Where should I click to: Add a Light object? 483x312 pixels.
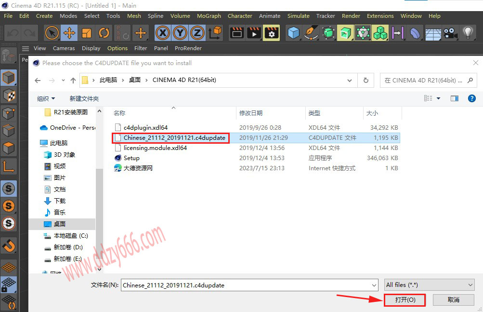click(468, 33)
